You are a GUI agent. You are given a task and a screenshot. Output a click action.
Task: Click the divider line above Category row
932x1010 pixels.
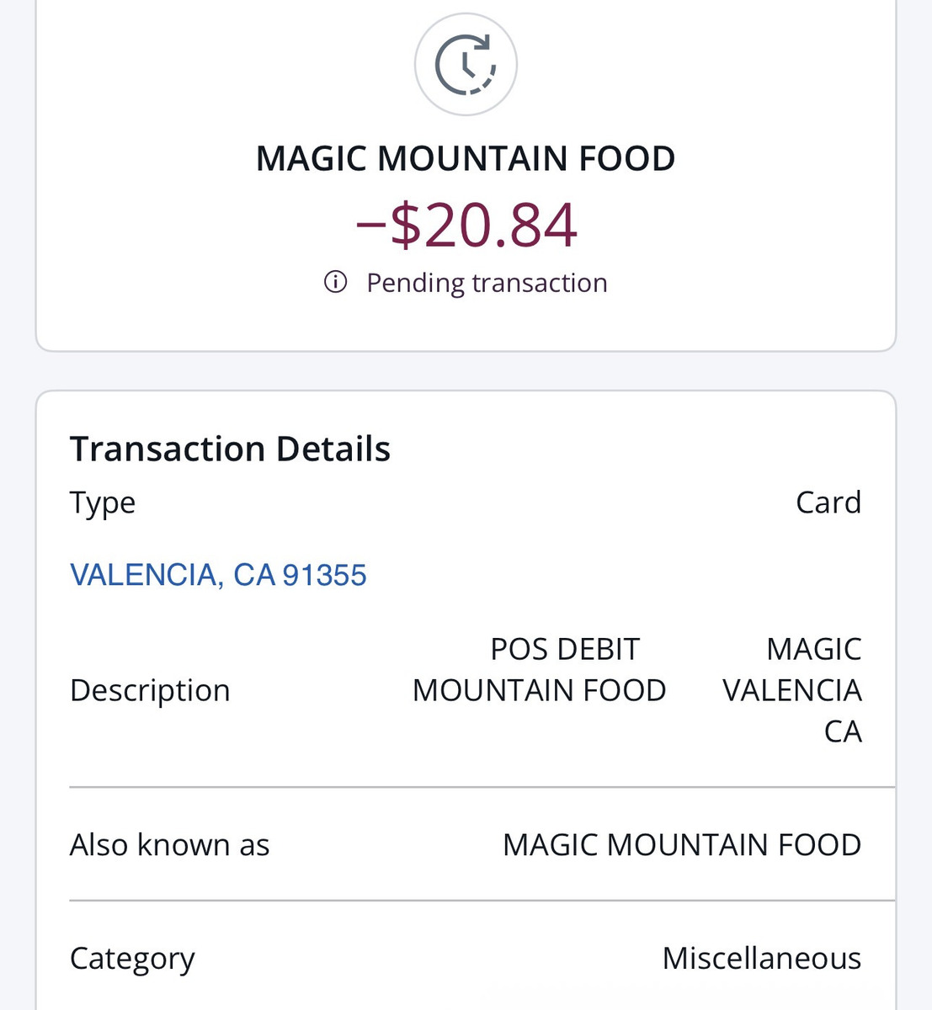482,901
